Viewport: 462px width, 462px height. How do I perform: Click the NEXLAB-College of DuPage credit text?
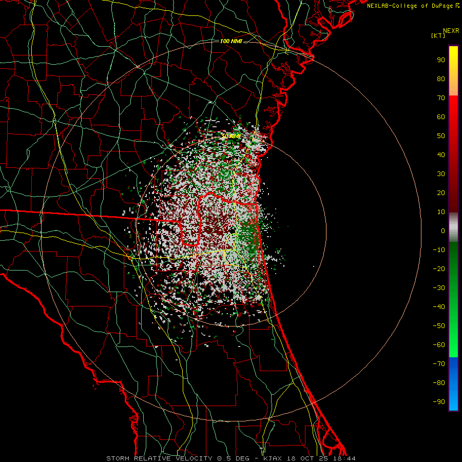[413, 6]
